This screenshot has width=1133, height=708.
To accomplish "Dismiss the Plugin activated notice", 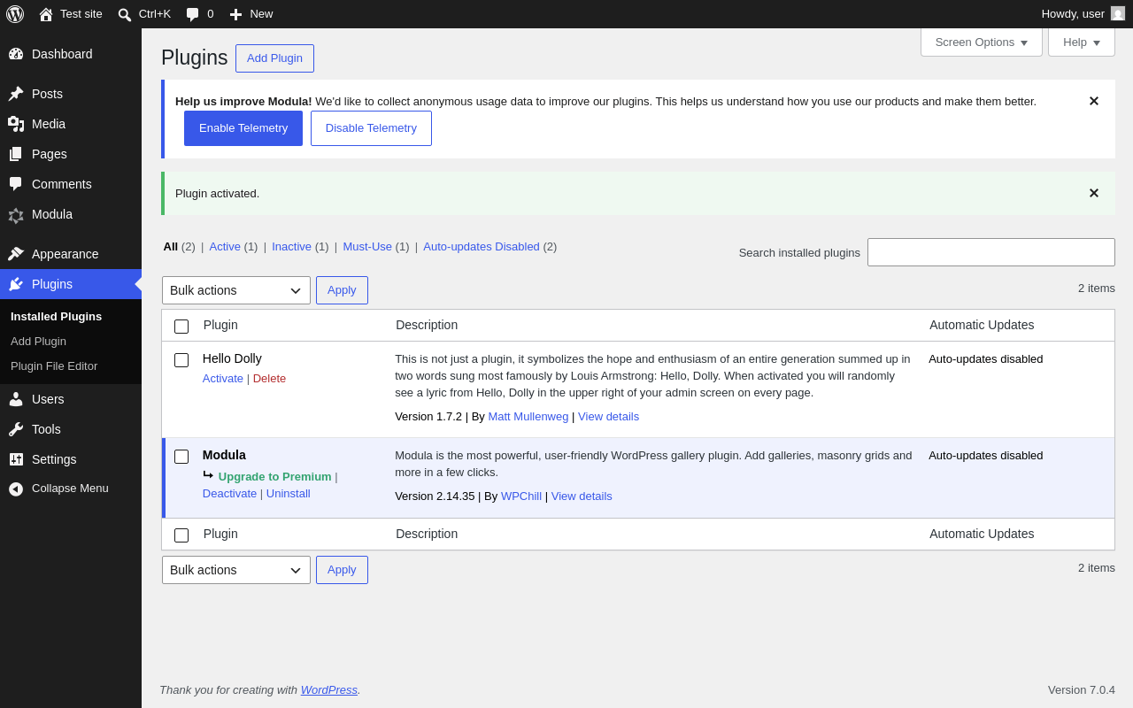I will point(1094,193).
